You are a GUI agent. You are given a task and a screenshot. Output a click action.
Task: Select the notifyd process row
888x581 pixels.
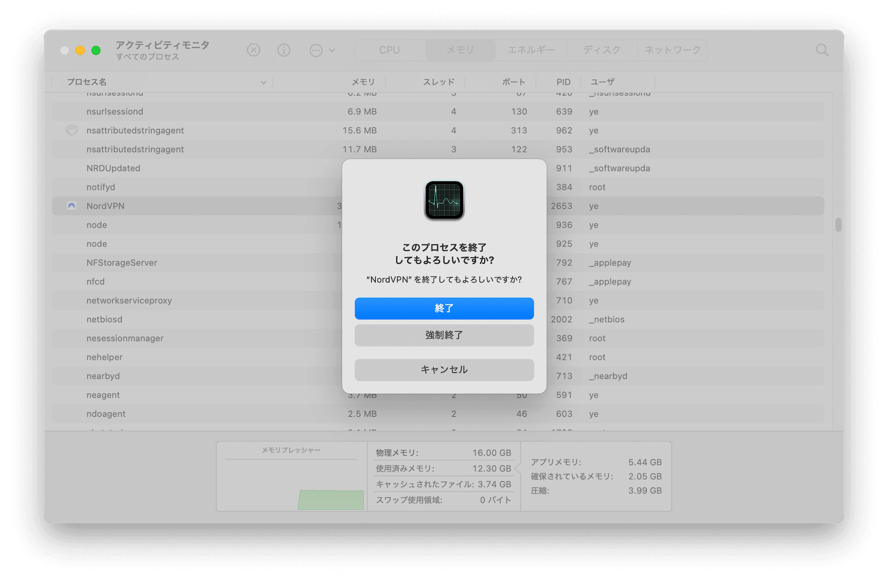[438, 187]
